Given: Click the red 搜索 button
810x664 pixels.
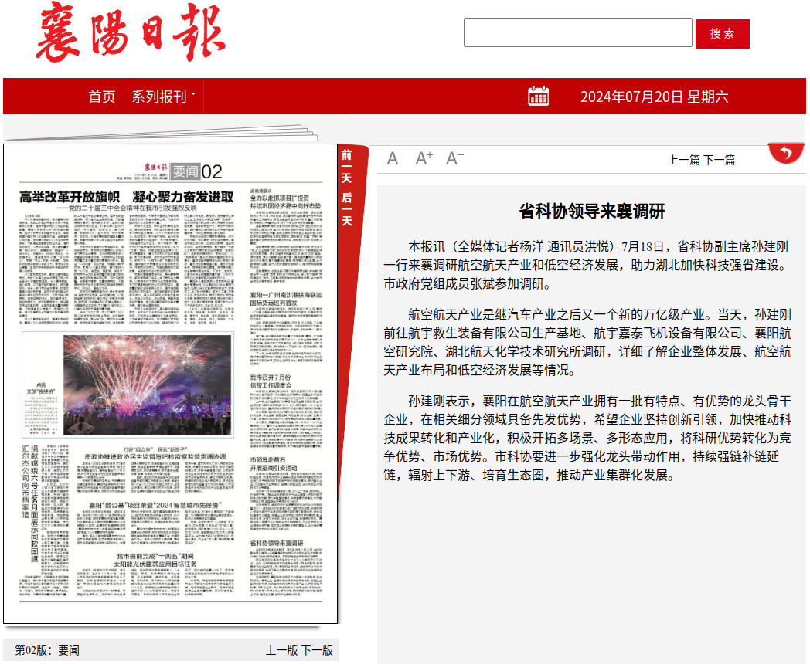Looking at the screenshot, I should point(722,33).
